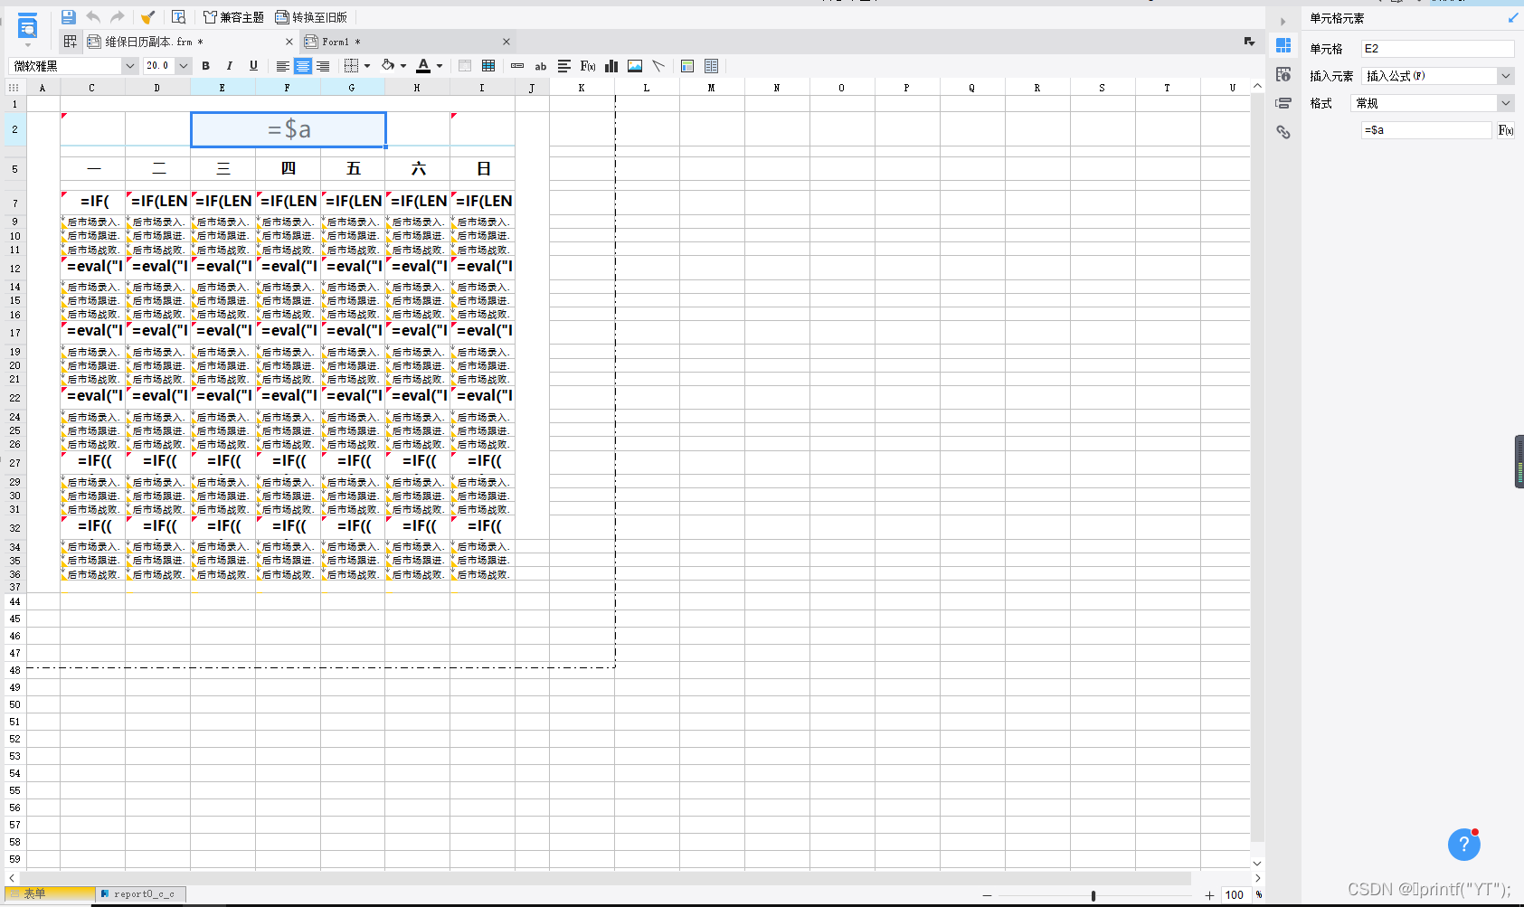Open the font color dropdown arrow
The width and height of the screenshot is (1524, 907).
click(x=440, y=66)
